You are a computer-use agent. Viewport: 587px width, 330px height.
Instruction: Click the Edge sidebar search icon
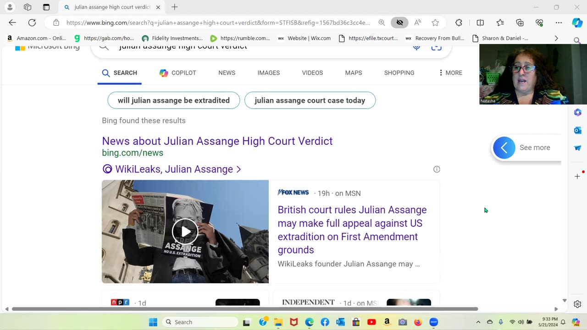click(577, 41)
